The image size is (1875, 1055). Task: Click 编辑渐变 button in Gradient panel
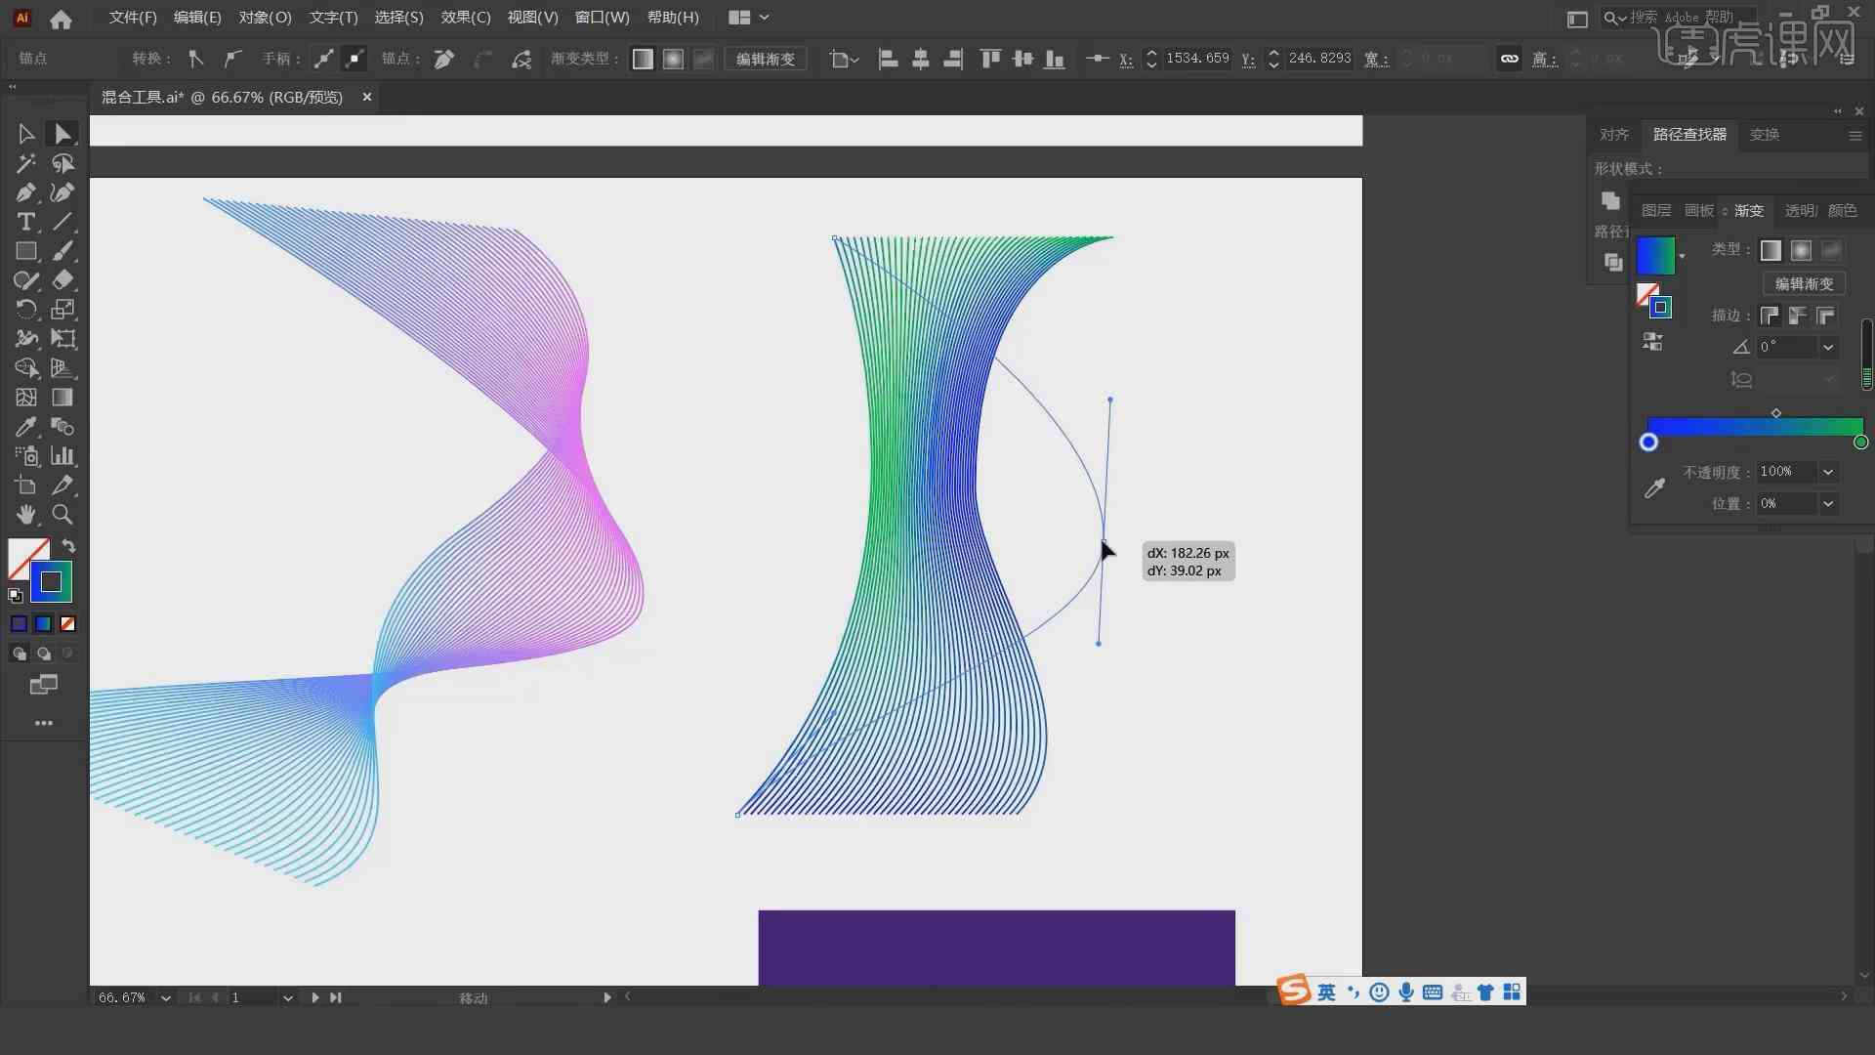coord(1804,283)
